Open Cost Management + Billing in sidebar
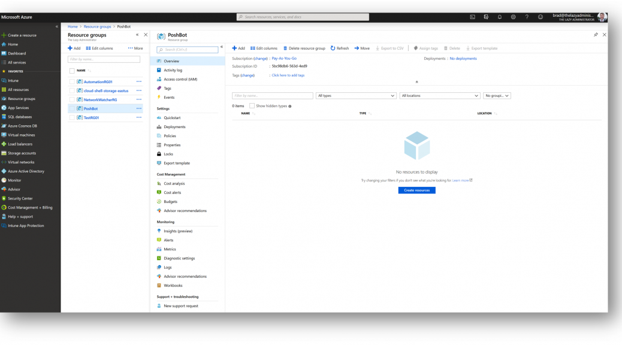The image size is (622, 345). (27, 207)
